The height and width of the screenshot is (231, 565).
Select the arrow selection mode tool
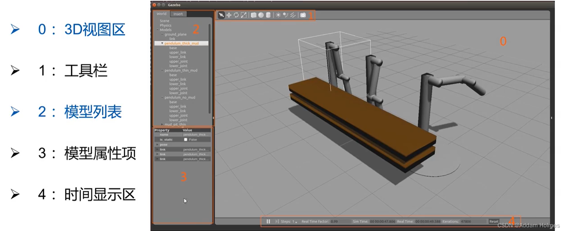click(x=221, y=15)
